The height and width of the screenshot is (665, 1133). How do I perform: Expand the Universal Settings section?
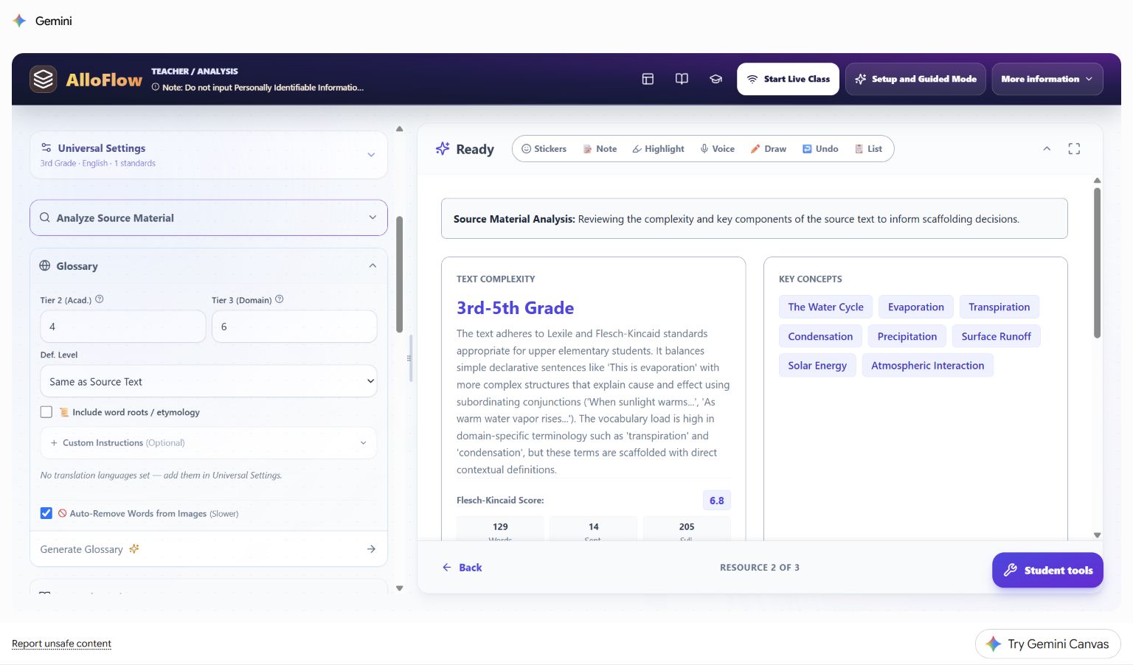209,155
